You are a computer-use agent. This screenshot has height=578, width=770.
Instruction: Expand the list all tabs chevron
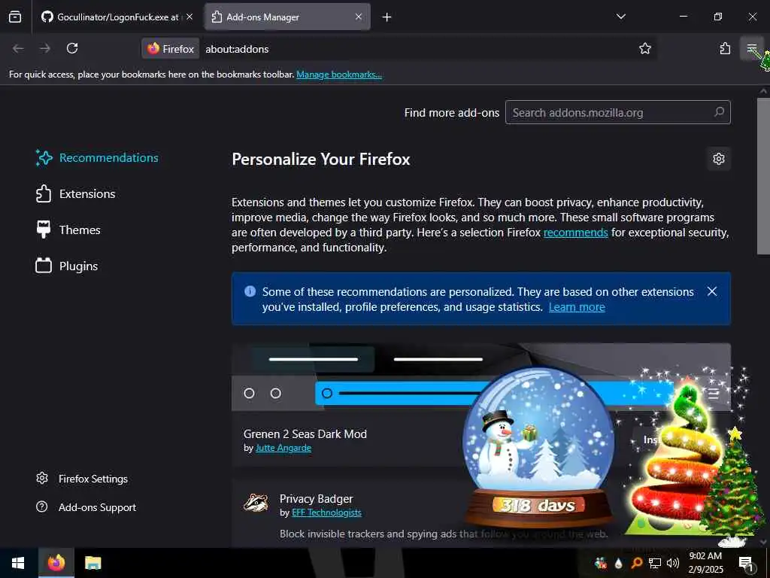[620, 17]
